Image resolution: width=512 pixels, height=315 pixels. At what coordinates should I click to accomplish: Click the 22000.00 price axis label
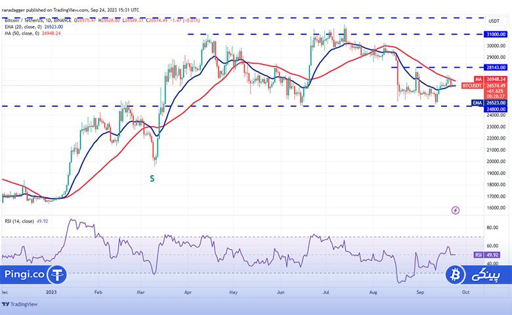[x=496, y=138]
